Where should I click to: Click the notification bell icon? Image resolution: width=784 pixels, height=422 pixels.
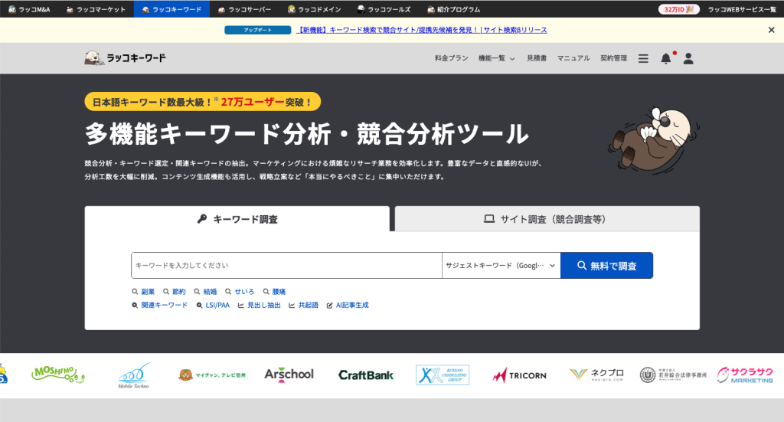pyautogui.click(x=665, y=58)
